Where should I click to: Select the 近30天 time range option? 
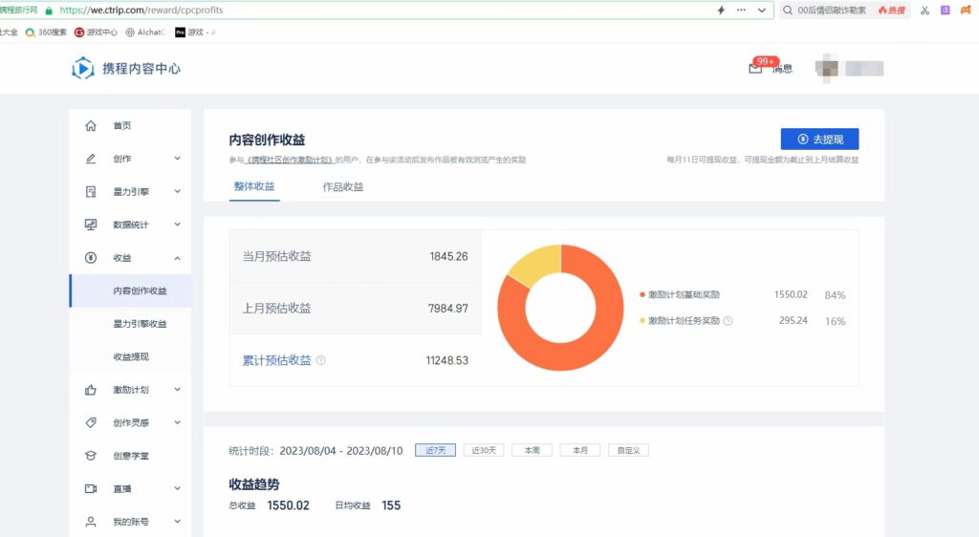[x=484, y=450]
